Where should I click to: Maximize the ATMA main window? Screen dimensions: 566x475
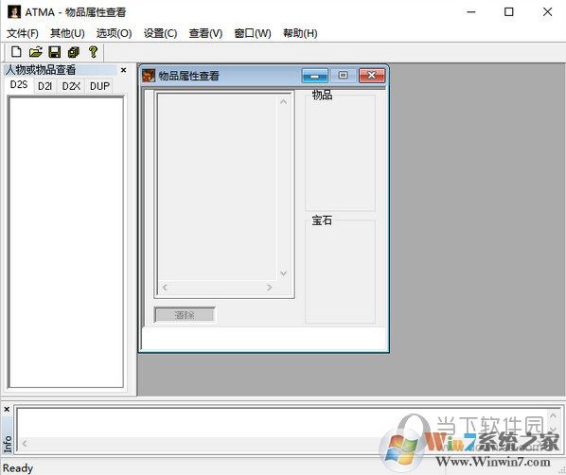point(509,12)
